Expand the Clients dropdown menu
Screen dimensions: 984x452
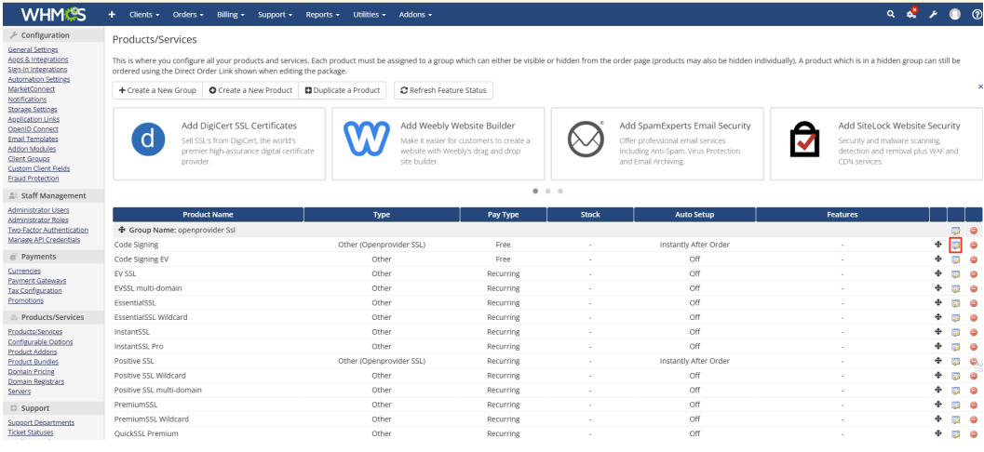pos(144,15)
